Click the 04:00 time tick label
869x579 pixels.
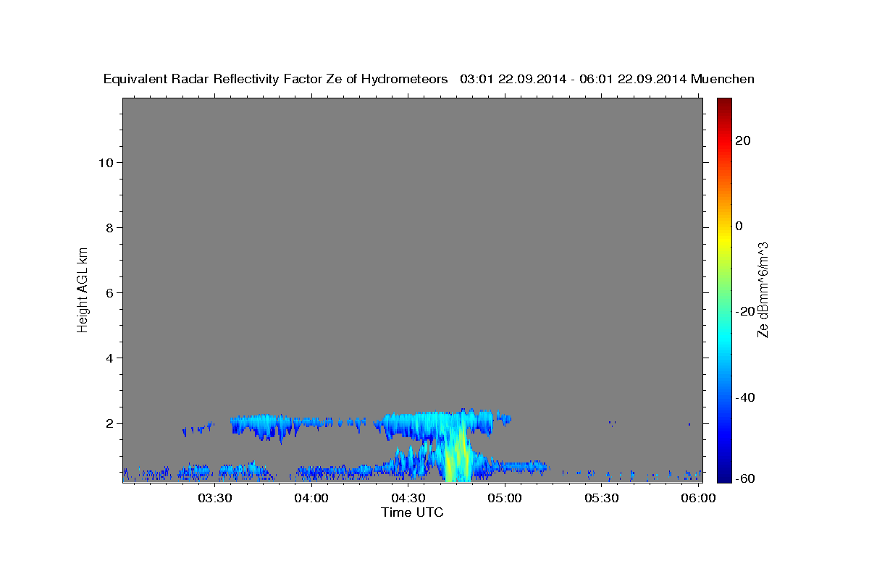[x=312, y=498]
